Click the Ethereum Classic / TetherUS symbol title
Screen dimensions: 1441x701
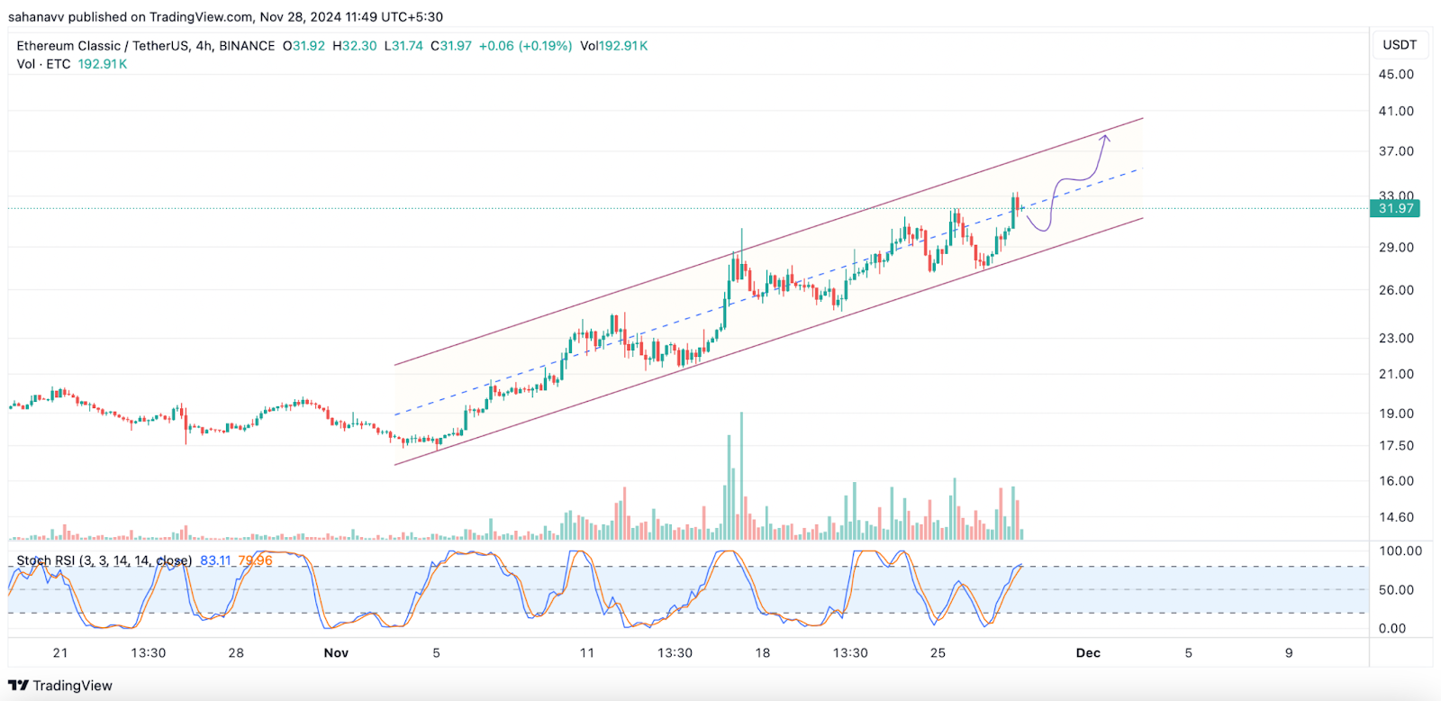(146, 46)
